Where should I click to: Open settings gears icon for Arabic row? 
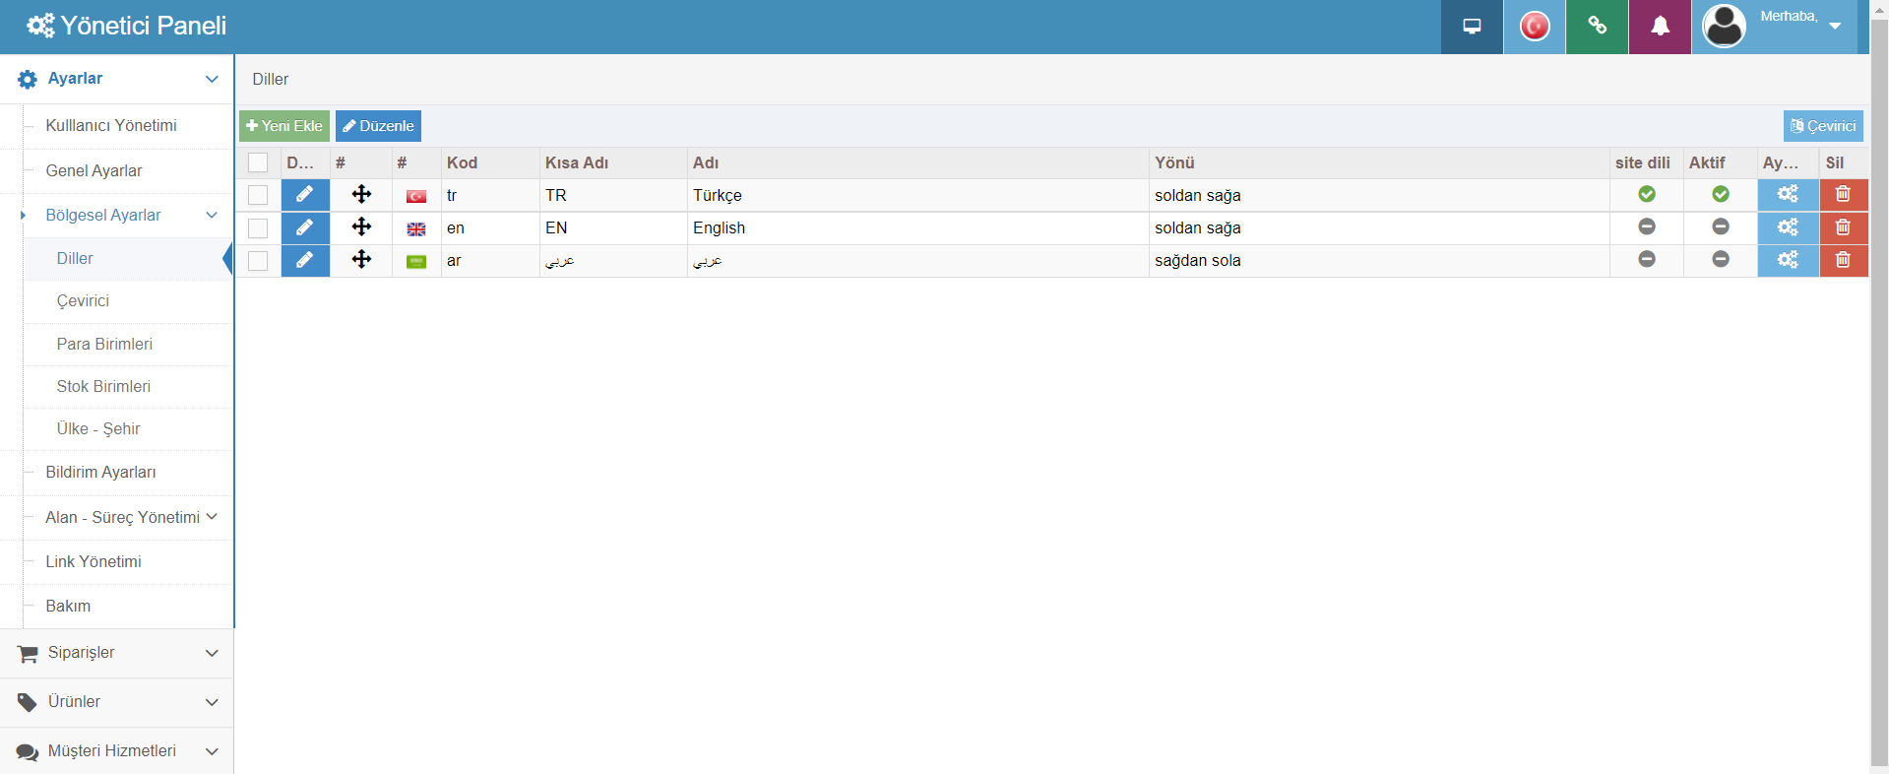[x=1788, y=260]
